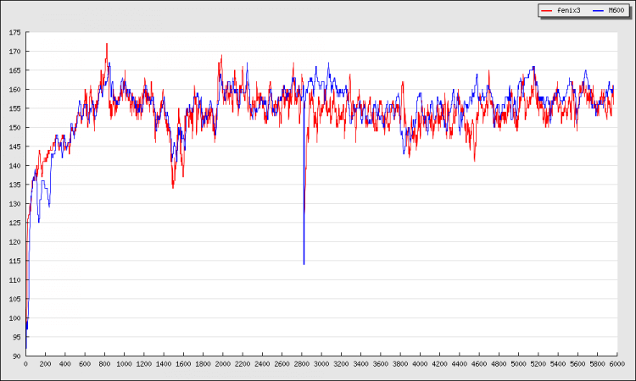Click the 3000 tick label on the x-axis

[321, 364]
